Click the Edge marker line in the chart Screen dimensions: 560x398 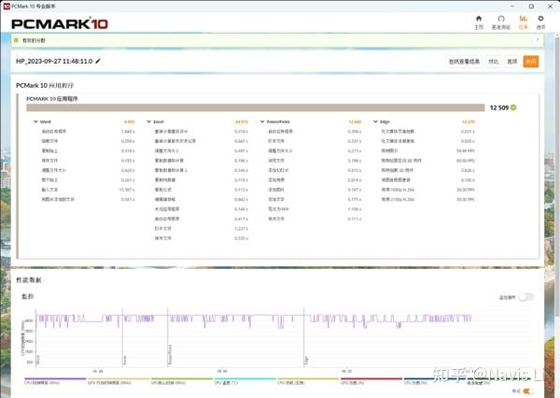coord(303,338)
